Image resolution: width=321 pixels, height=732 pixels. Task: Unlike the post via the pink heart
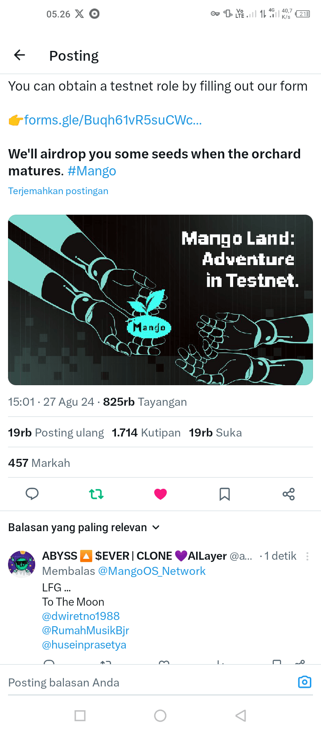[x=160, y=494]
